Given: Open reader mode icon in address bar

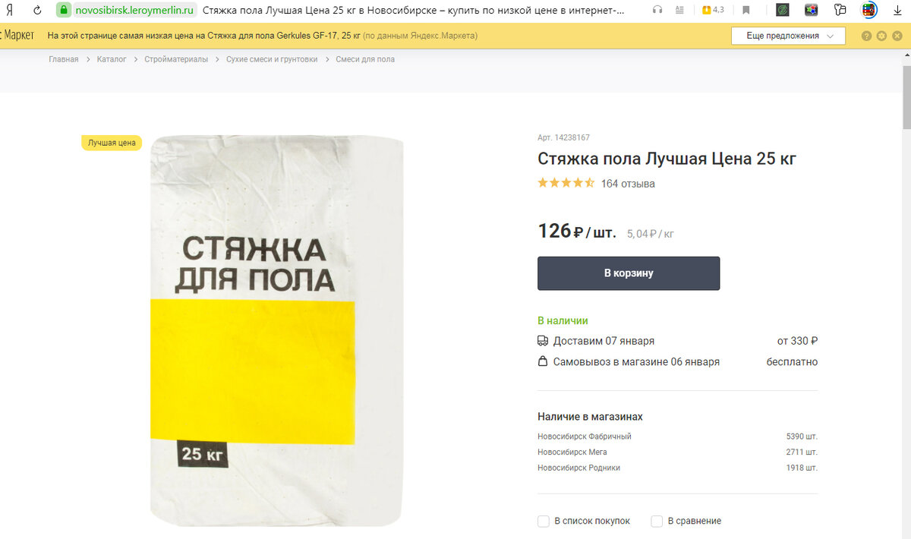Looking at the screenshot, I should pos(679,11).
